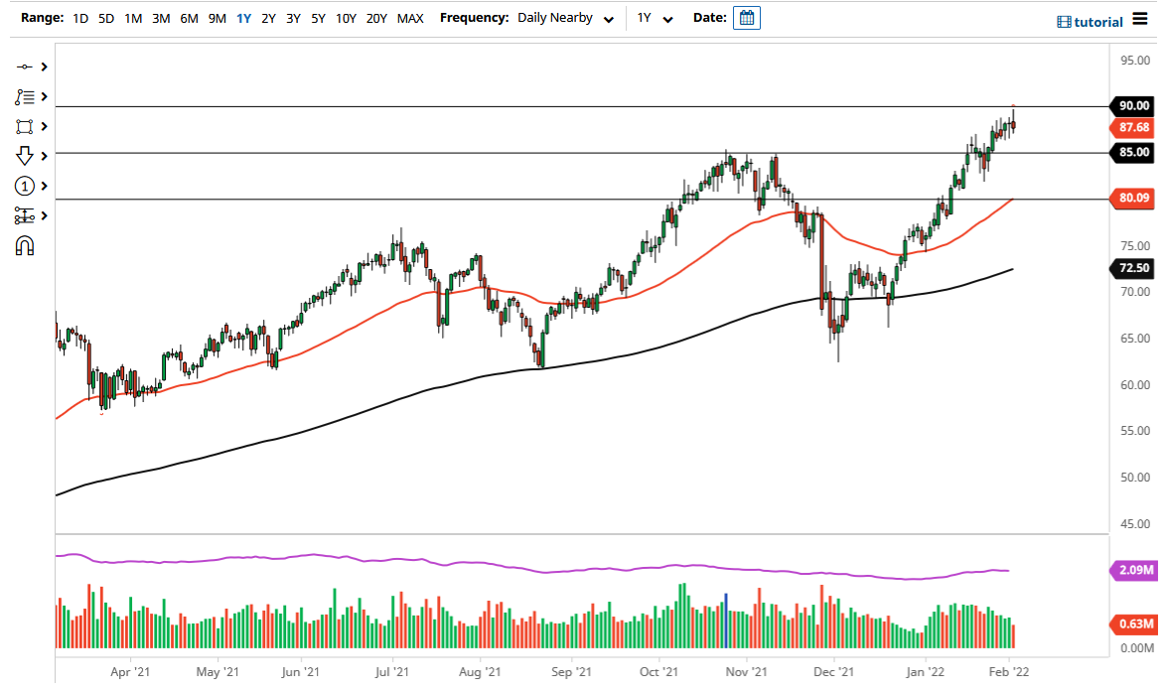Switch the range to 5Y
The height and width of the screenshot is (692, 1165).
click(x=317, y=18)
